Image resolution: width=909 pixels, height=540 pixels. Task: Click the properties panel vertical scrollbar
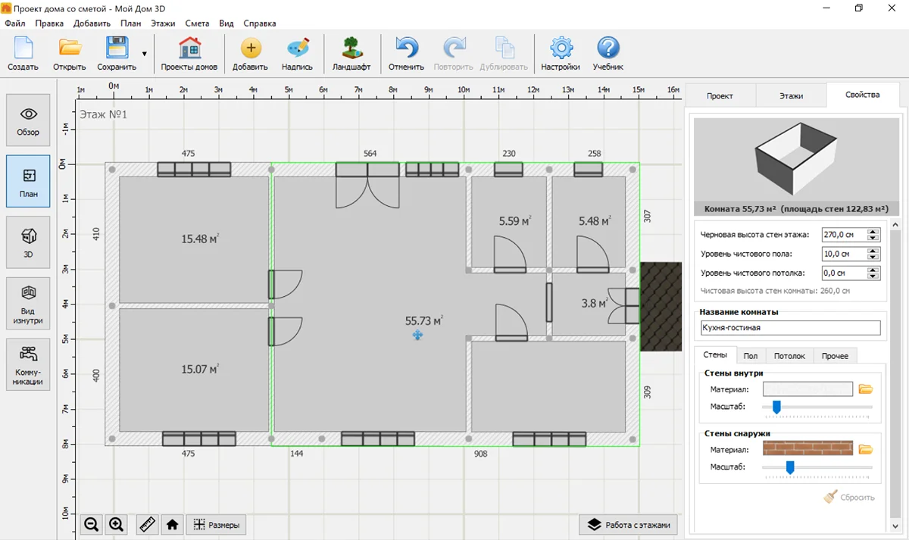[x=896, y=376]
